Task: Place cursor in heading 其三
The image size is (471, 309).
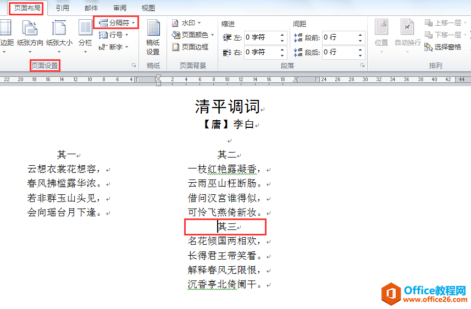Action: [x=227, y=227]
